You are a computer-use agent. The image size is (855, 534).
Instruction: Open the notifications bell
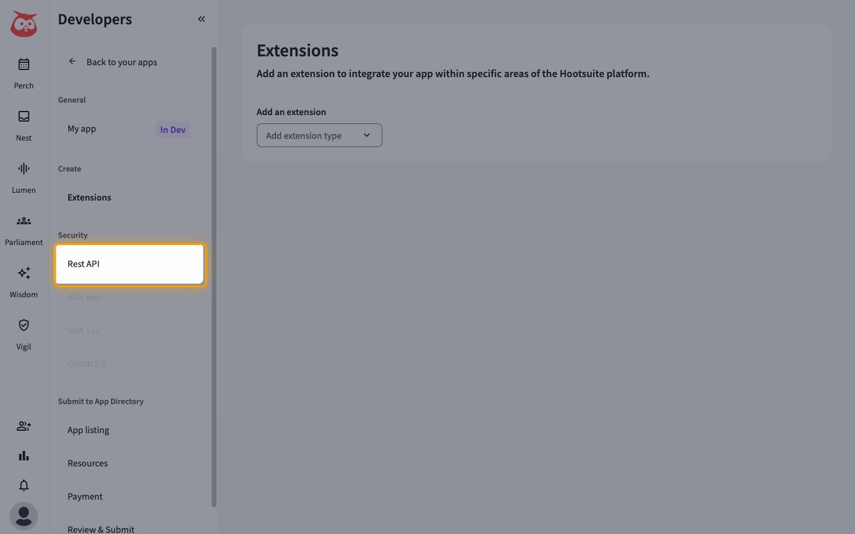pos(24,485)
